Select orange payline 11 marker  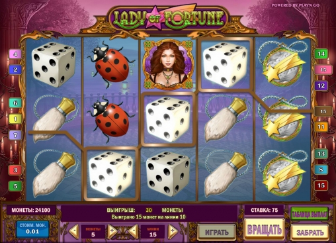tap(321, 126)
